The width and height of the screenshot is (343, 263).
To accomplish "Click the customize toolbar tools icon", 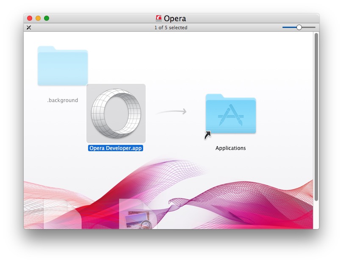I will (29, 28).
